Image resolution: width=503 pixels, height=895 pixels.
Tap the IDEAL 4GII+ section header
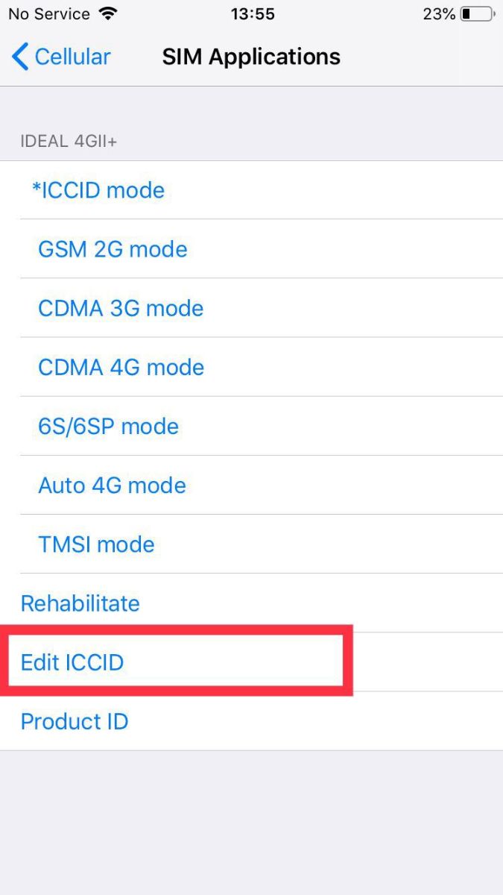(x=69, y=142)
